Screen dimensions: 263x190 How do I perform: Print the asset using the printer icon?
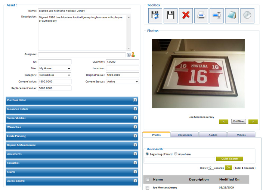point(201,16)
